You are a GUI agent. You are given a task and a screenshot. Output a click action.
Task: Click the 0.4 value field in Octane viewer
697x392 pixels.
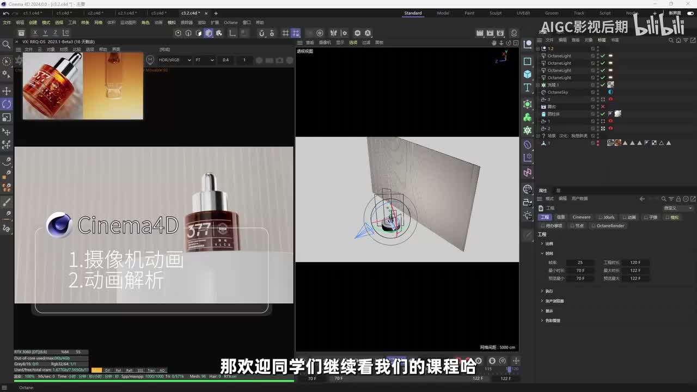pyautogui.click(x=225, y=60)
